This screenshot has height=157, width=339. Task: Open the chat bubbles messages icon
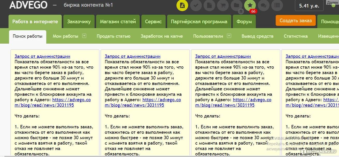[x=263, y=5]
